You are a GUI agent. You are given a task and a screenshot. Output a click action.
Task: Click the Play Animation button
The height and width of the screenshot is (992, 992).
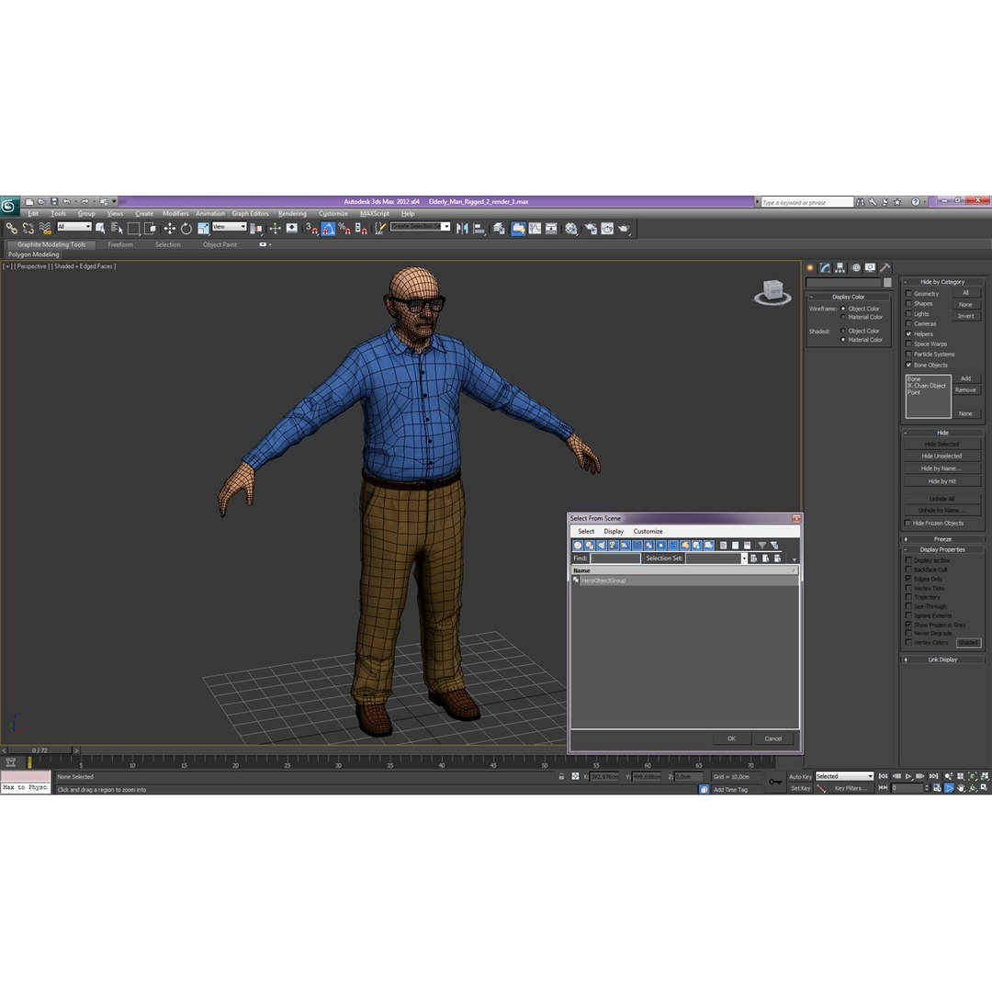point(908,776)
